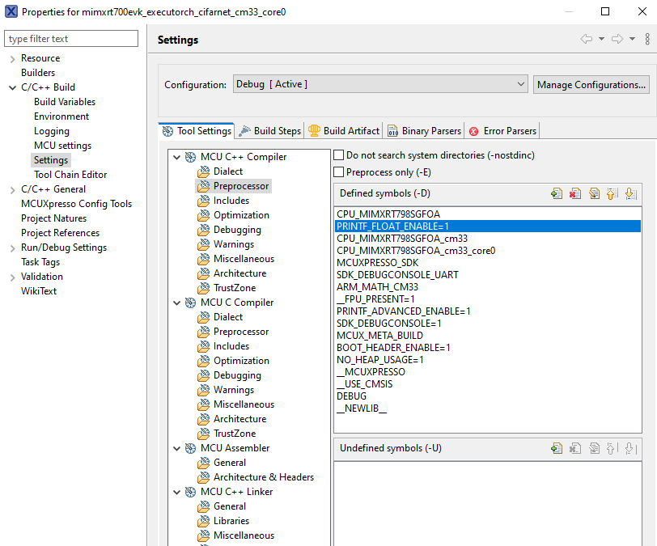Click Move Up icon for Defined symbols
Viewport: 657px width, 546px height.
point(612,193)
